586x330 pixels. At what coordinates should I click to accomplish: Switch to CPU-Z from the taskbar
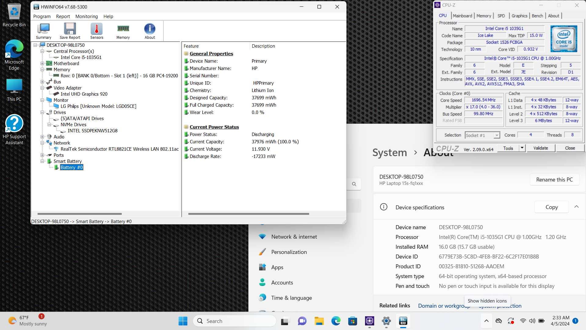pos(369,321)
